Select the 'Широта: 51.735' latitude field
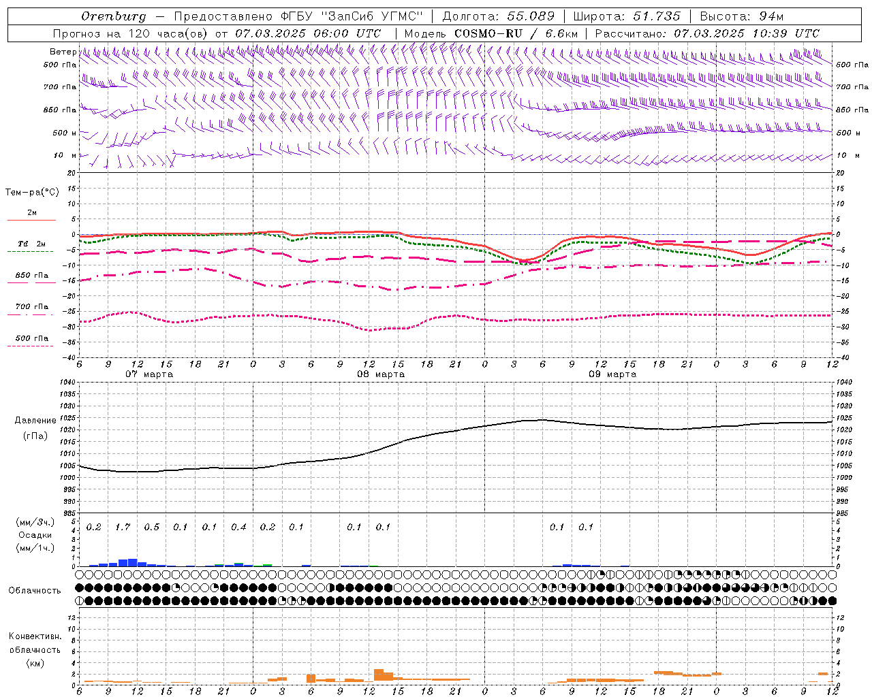Image resolution: width=872 pixels, height=697 pixels. pyautogui.click(x=627, y=16)
